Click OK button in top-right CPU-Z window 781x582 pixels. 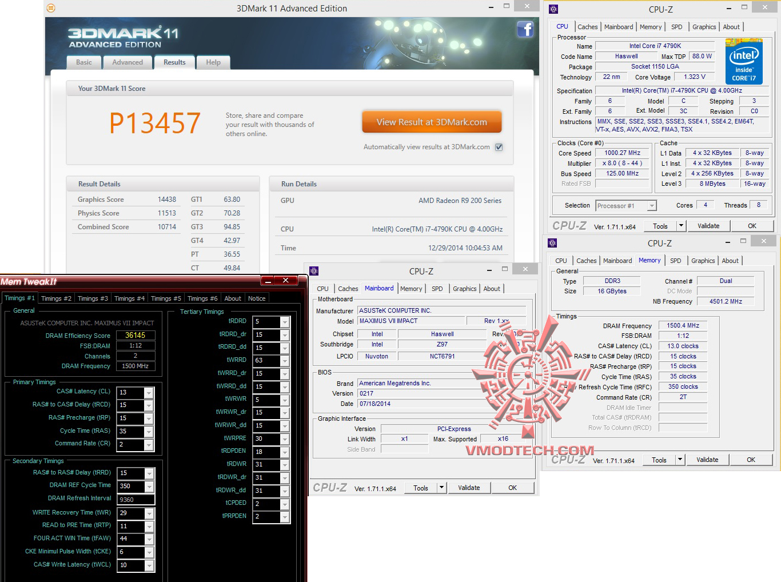click(x=752, y=226)
